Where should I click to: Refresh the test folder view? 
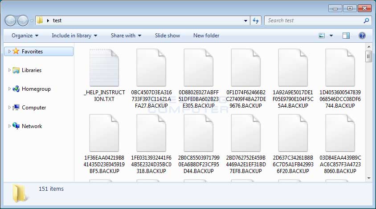point(256,20)
